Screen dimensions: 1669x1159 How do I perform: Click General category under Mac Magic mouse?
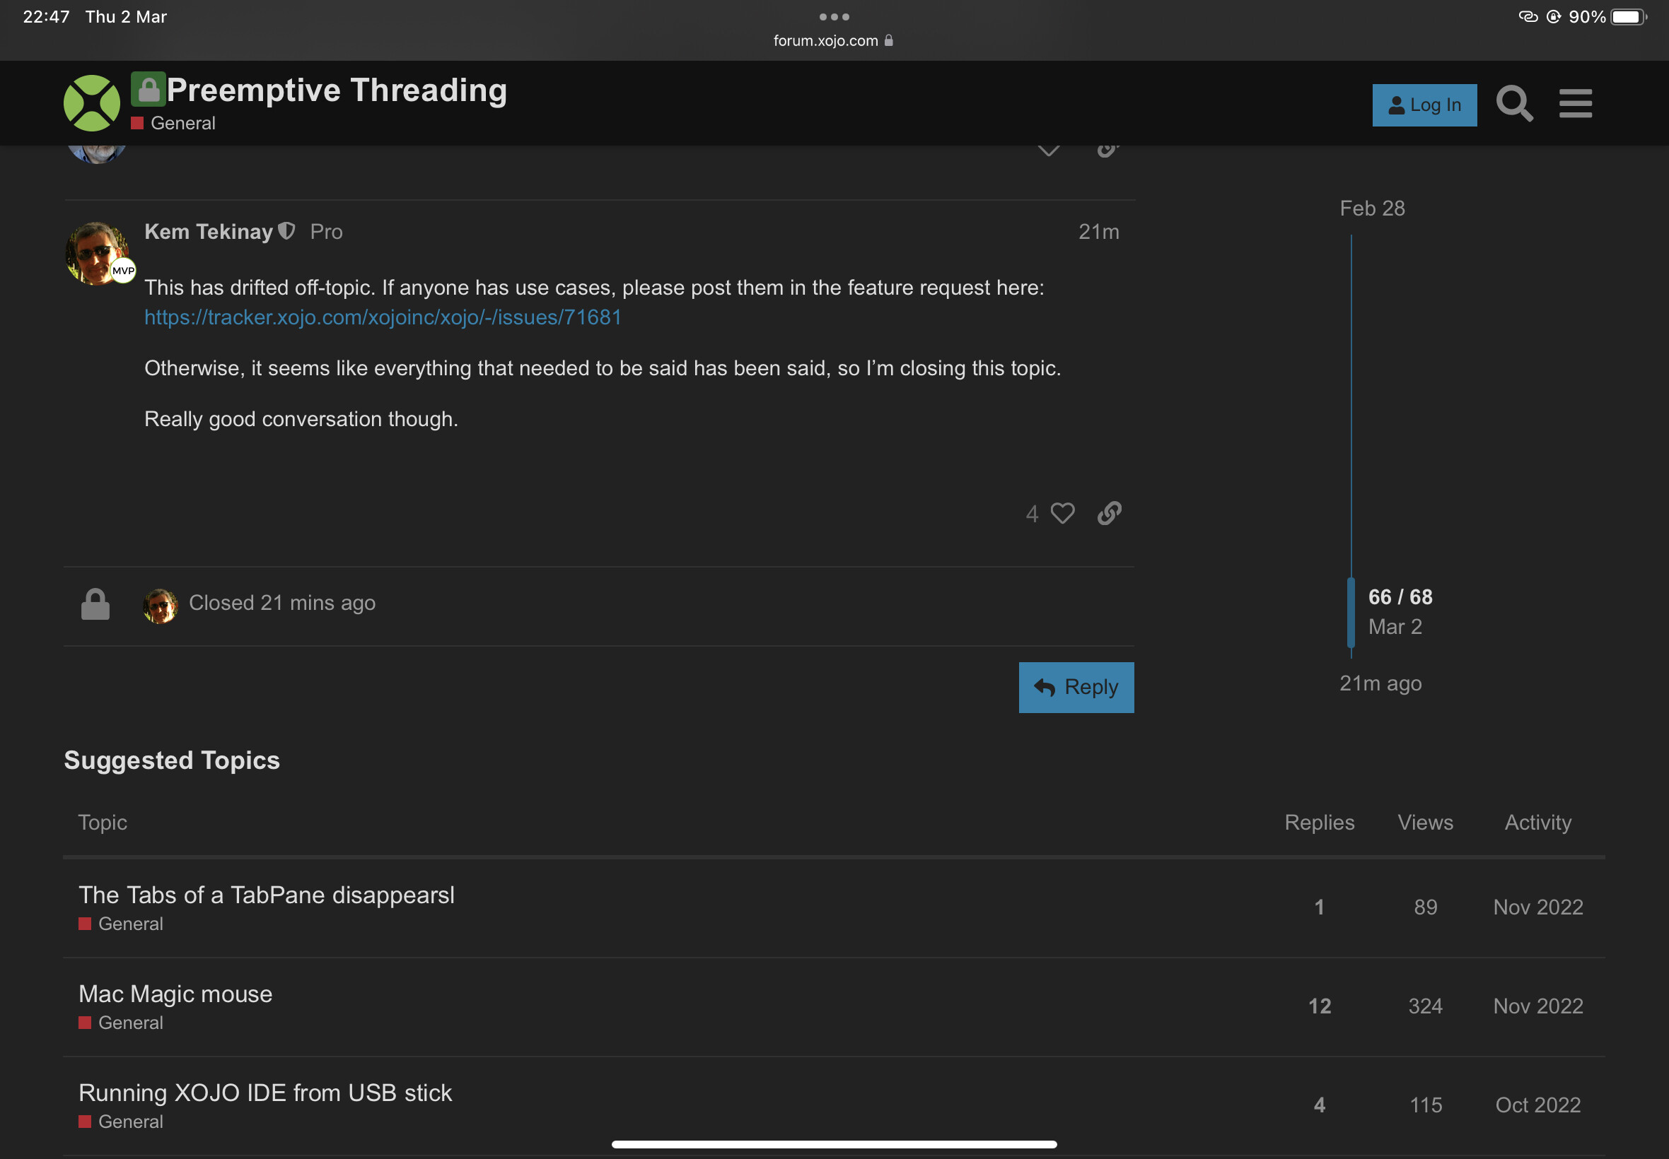pos(121,1023)
